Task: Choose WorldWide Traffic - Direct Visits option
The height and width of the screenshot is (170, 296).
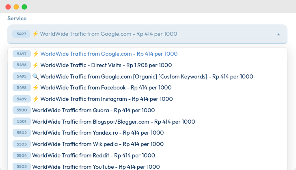Action: tap(147, 65)
